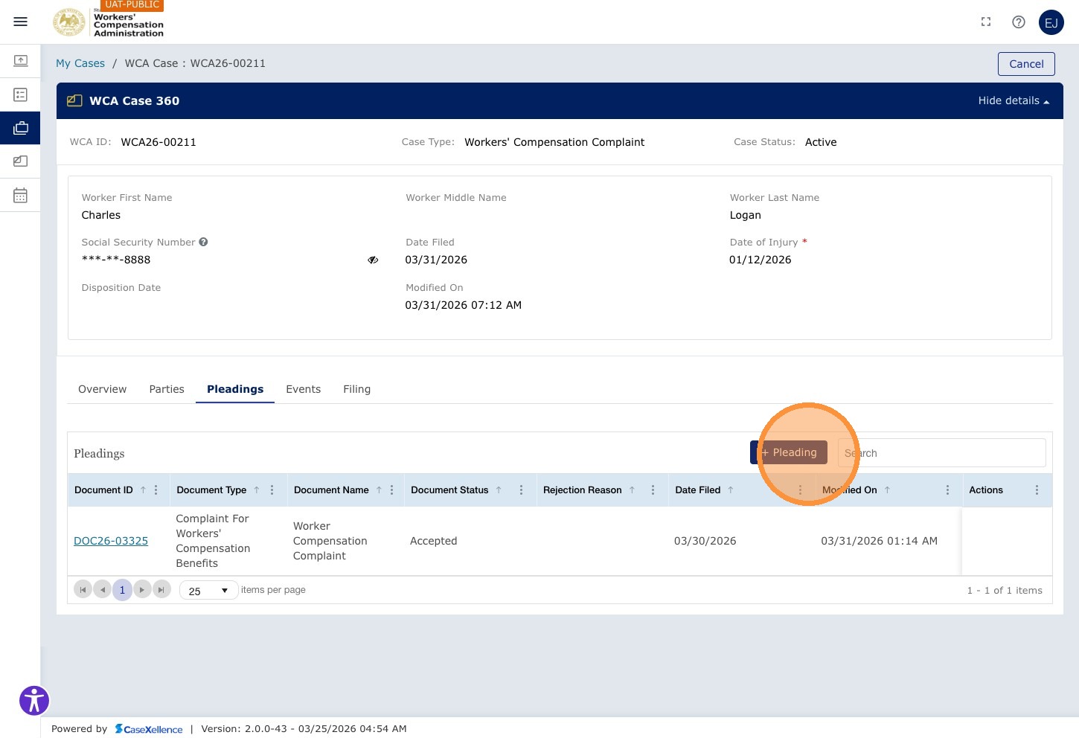Viewport: 1079px width, 738px height.
Task: Open the upload filing sidebar icon
Action: pyautogui.click(x=20, y=60)
